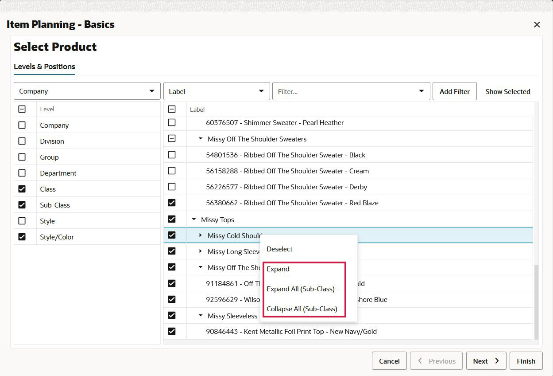
Task: Uncheck item 91184861 checkbox
Action: pos(172,283)
